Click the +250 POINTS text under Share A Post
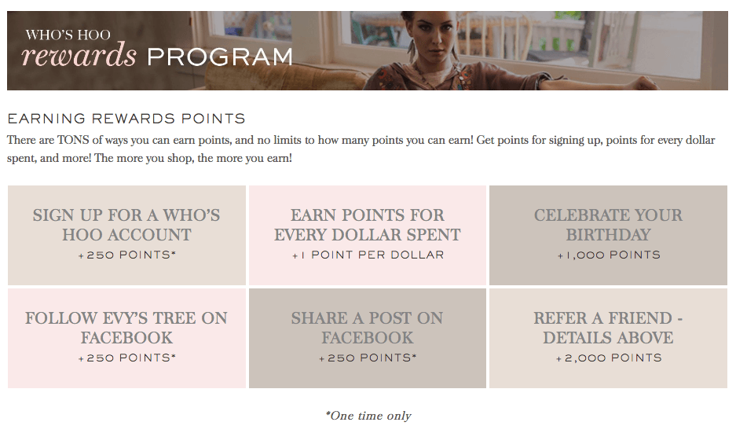 click(x=368, y=358)
